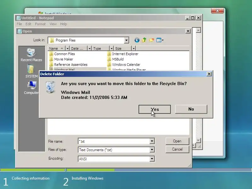The width and height of the screenshot is (252, 189).
Task: Sort by Size column header
Action: point(123,49)
